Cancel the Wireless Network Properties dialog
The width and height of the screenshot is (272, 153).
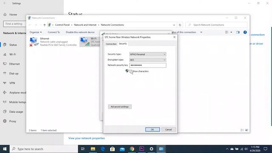tap(168, 130)
